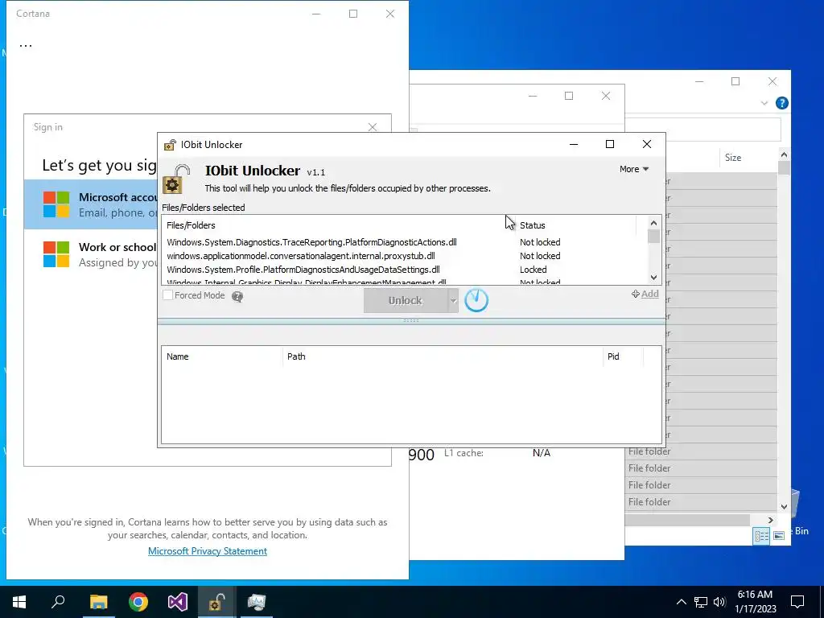Switch File Explorer to details view icon
This screenshot has height=618, width=824.
coord(761,536)
